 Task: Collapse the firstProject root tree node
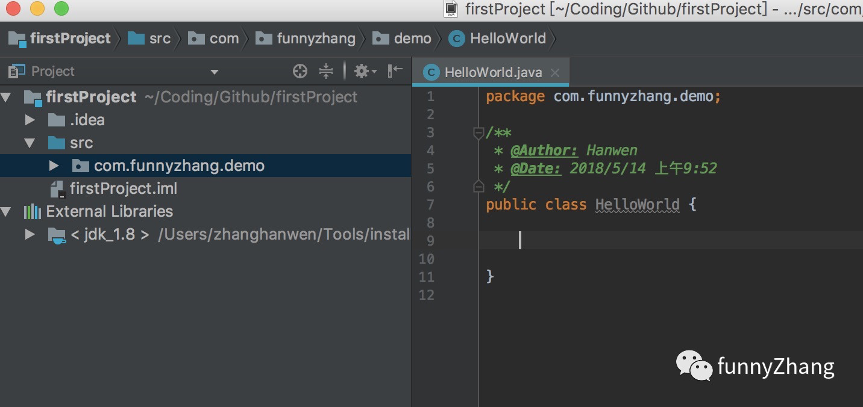7,97
